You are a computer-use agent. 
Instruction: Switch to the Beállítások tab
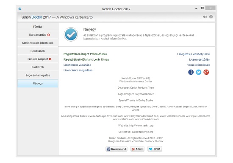38,51
